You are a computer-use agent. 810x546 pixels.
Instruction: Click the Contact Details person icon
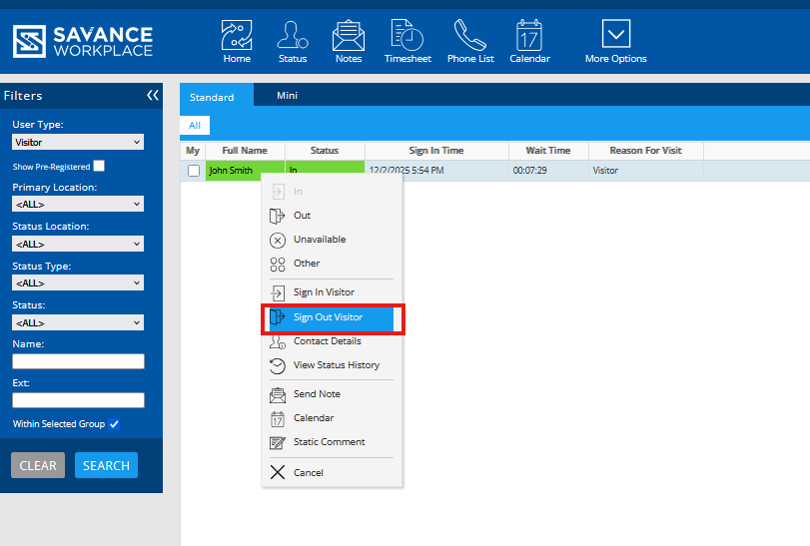tap(278, 341)
